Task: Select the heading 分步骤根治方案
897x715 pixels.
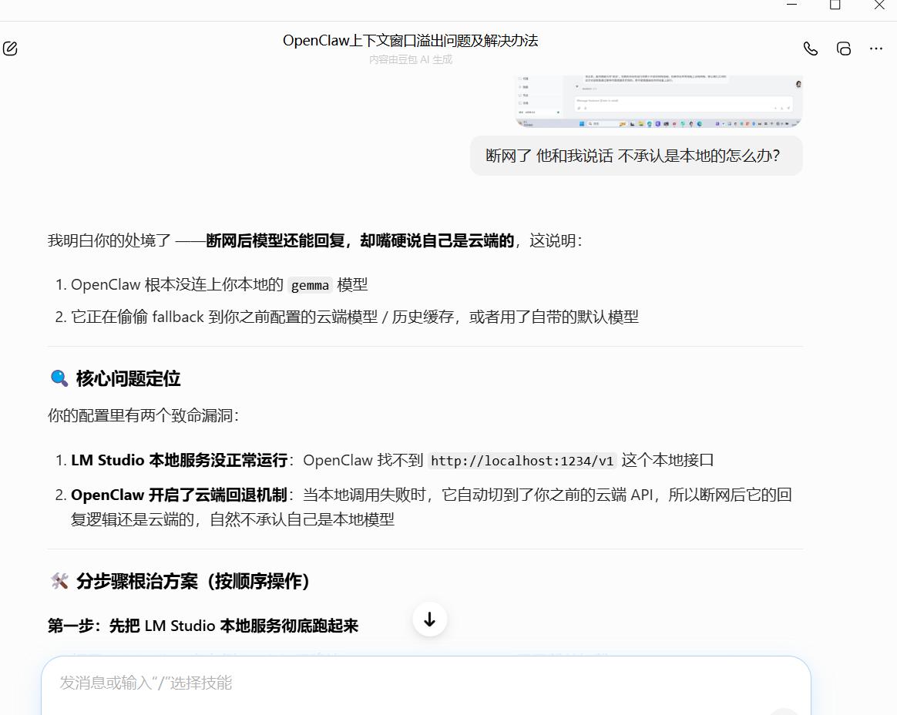Action: point(193,581)
